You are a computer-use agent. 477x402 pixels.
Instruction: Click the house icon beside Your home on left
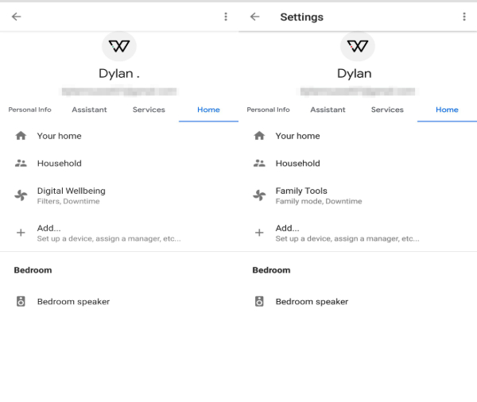point(21,136)
